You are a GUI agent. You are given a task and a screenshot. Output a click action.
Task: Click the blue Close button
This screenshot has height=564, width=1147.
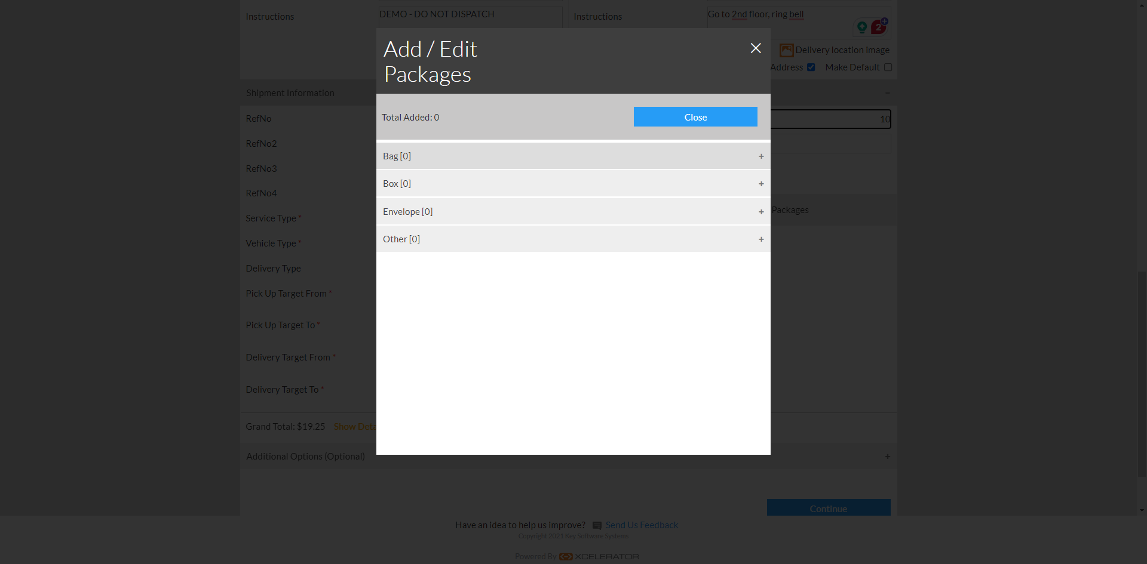(x=695, y=117)
